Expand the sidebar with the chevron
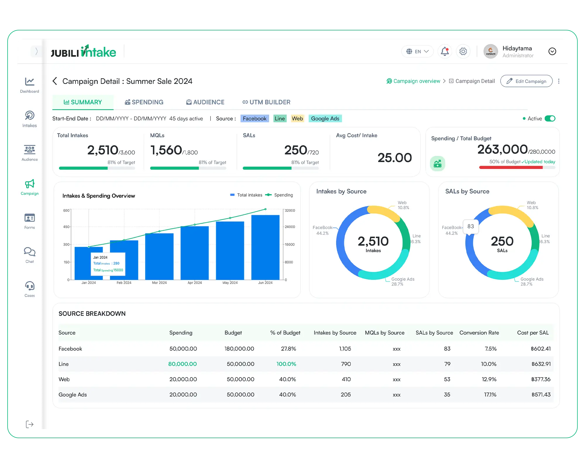The width and height of the screenshot is (585, 468). pos(36,51)
